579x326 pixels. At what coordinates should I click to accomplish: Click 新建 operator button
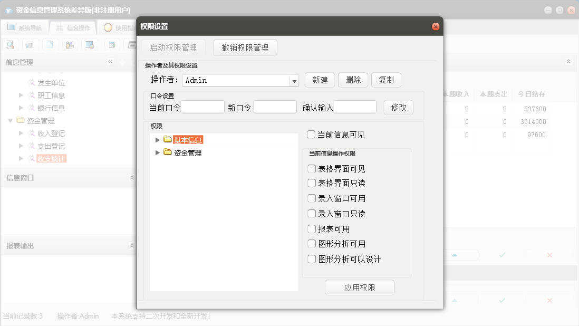point(320,80)
